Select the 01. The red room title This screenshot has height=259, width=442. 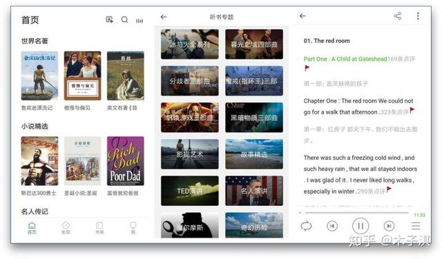(x=327, y=41)
